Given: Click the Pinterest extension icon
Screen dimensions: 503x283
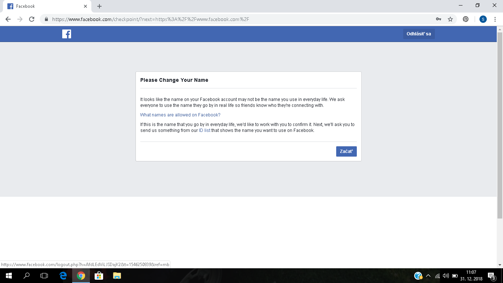Looking at the screenshot, I should [x=466, y=19].
